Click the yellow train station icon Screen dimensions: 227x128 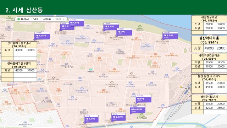pyautogui.click(x=181, y=87)
